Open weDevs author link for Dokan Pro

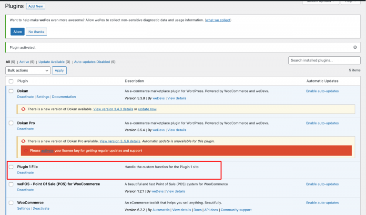[x=159, y=130]
